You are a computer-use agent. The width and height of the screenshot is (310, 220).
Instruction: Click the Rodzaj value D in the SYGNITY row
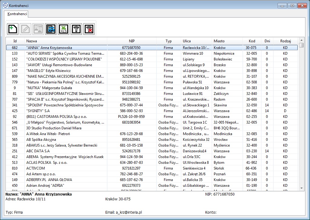[285, 111]
